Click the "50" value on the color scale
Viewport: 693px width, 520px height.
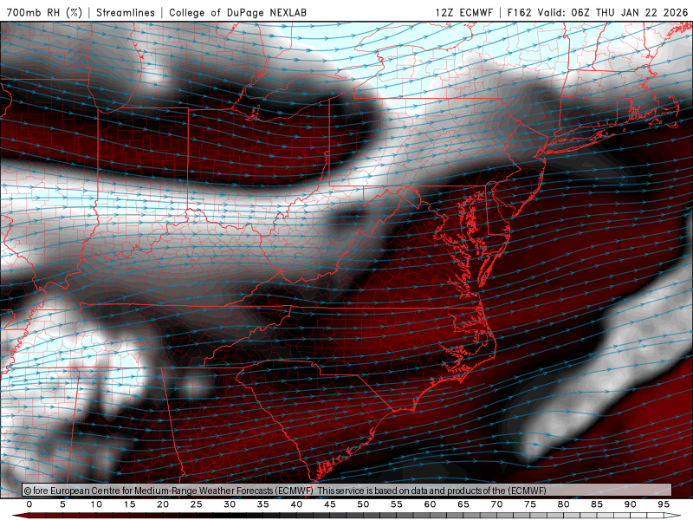[363, 504]
